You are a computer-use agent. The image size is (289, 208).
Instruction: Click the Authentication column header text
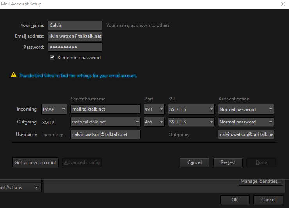click(234, 99)
